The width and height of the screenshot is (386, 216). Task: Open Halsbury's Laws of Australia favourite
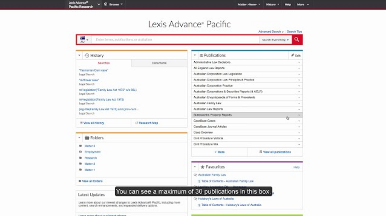coord(216,199)
